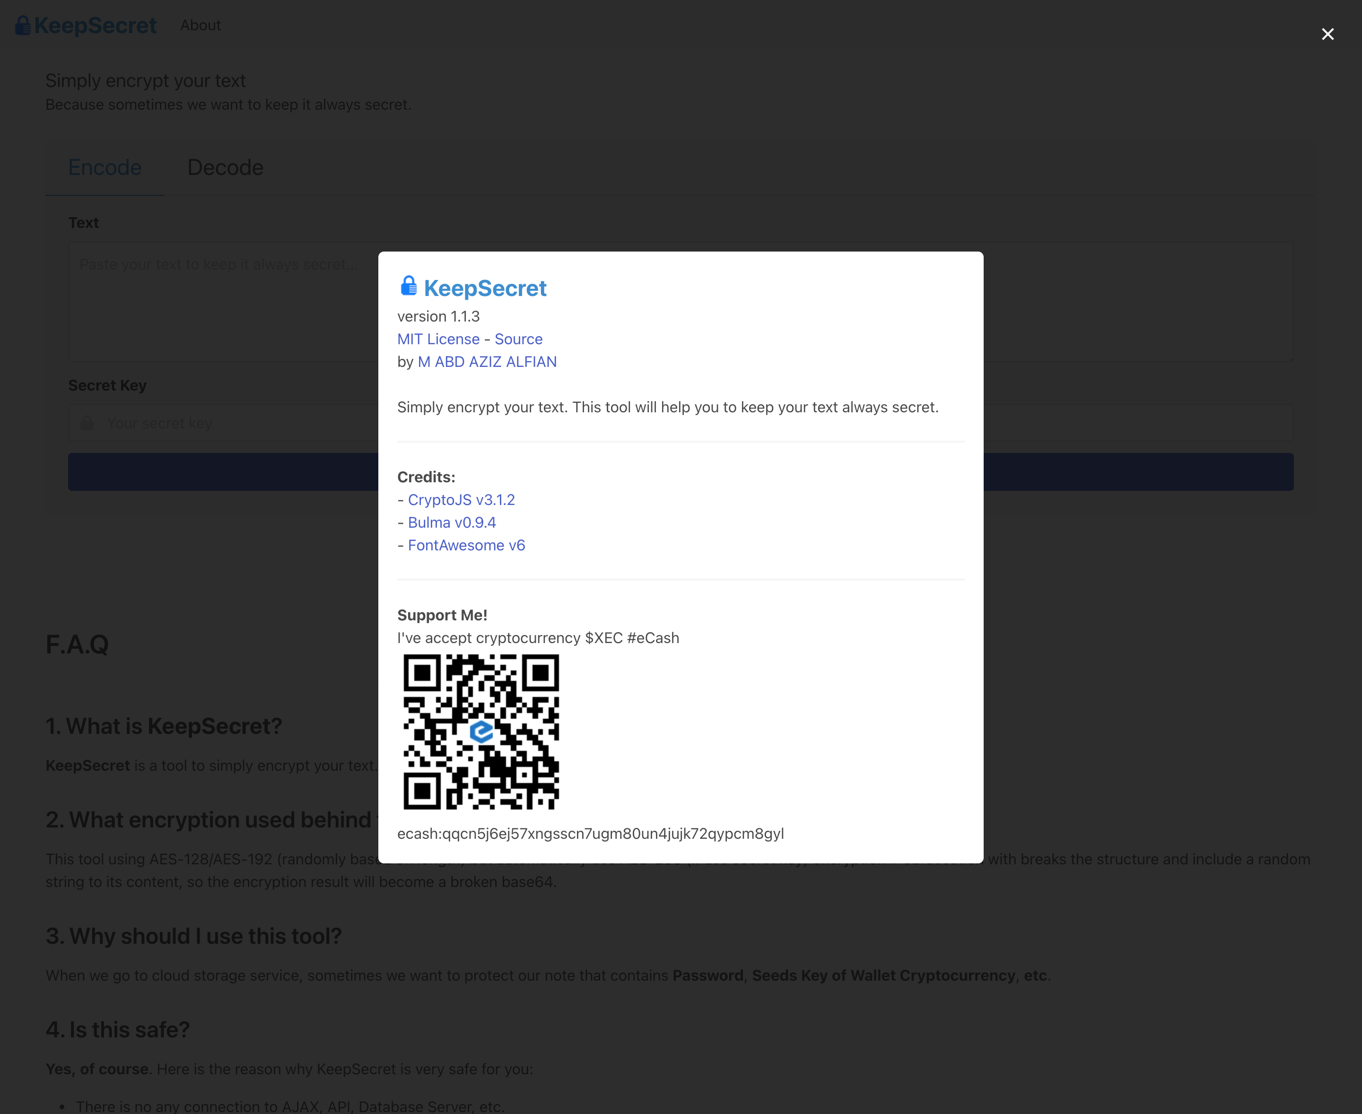This screenshot has height=1114, width=1362.
Task: Click the F.A.Q heading
Action: tap(77, 644)
